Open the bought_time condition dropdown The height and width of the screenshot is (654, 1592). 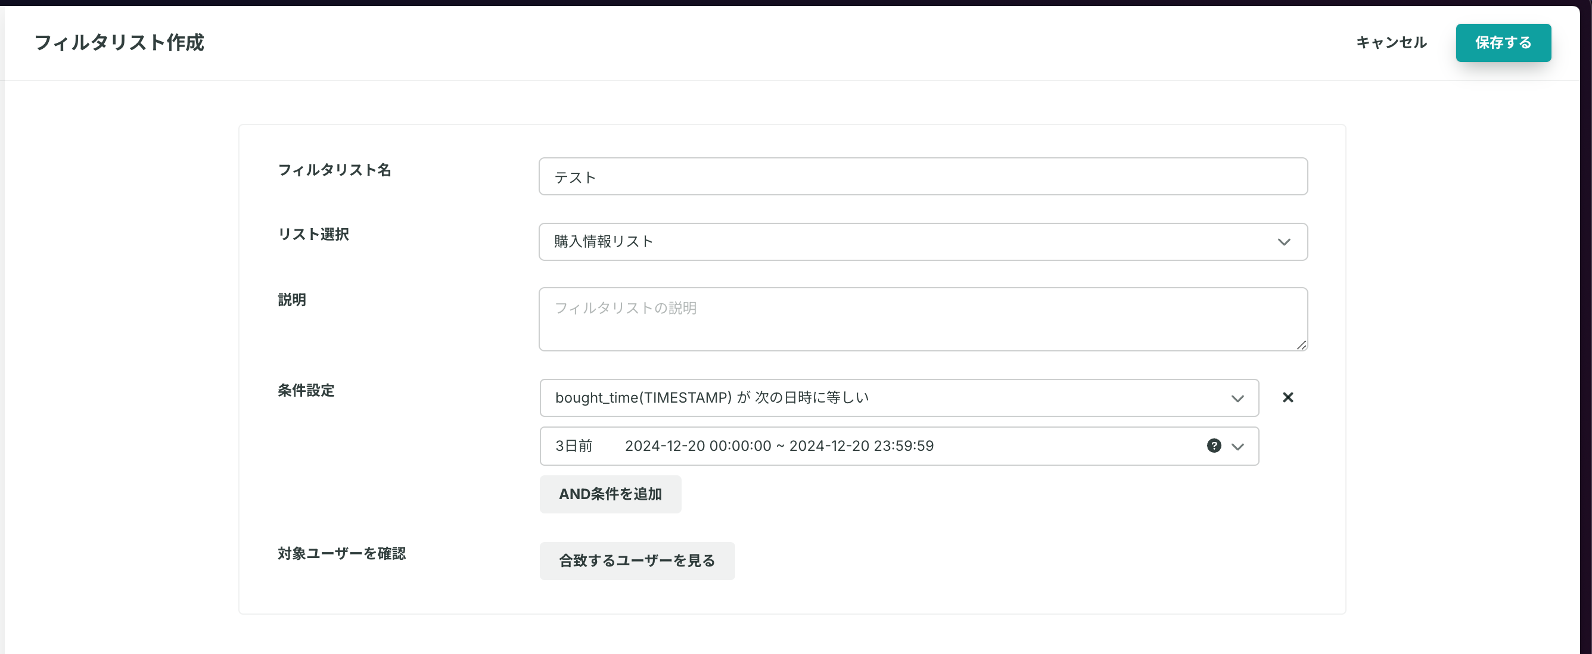click(x=899, y=398)
